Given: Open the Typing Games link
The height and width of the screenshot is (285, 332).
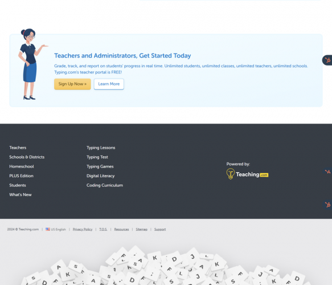Looking at the screenshot, I should tap(100, 166).
